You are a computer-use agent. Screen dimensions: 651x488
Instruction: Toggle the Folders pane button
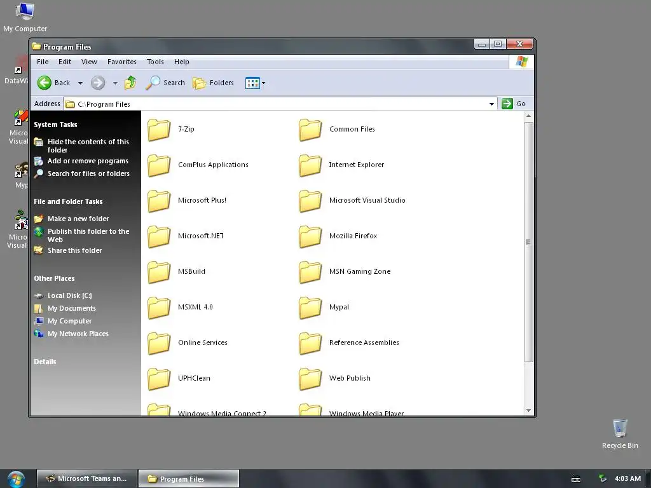(213, 83)
